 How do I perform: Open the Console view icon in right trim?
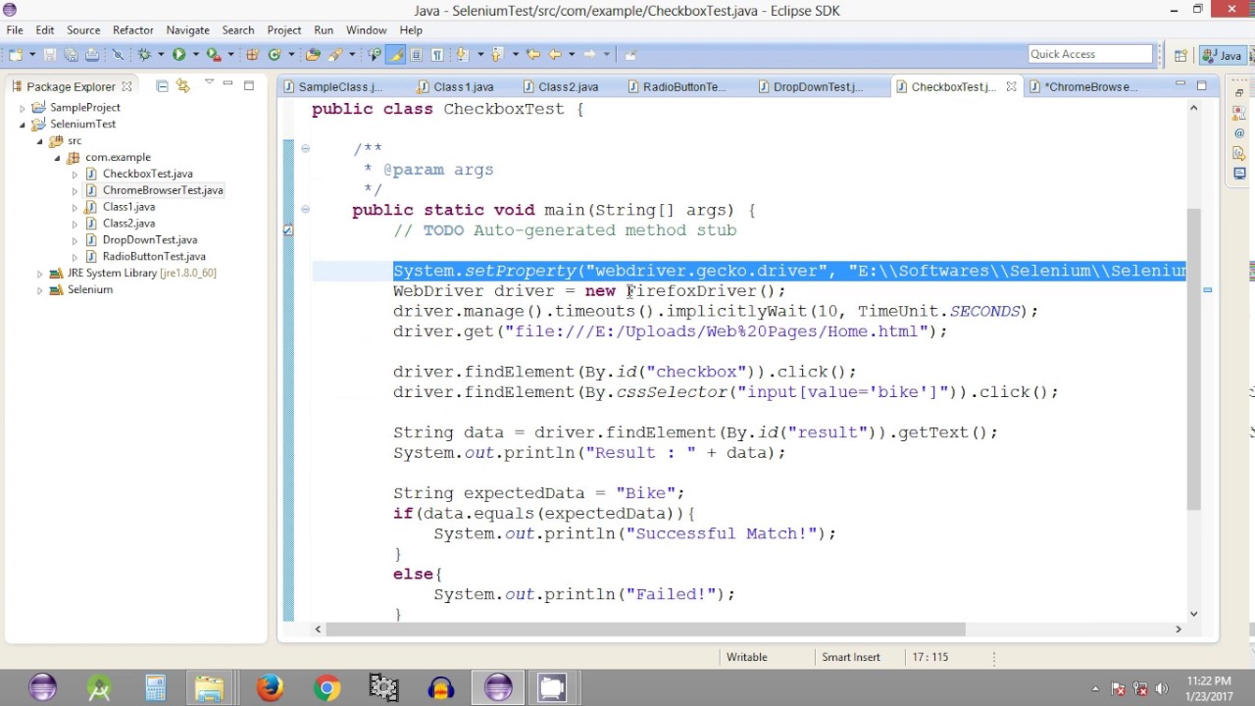pos(1239,174)
